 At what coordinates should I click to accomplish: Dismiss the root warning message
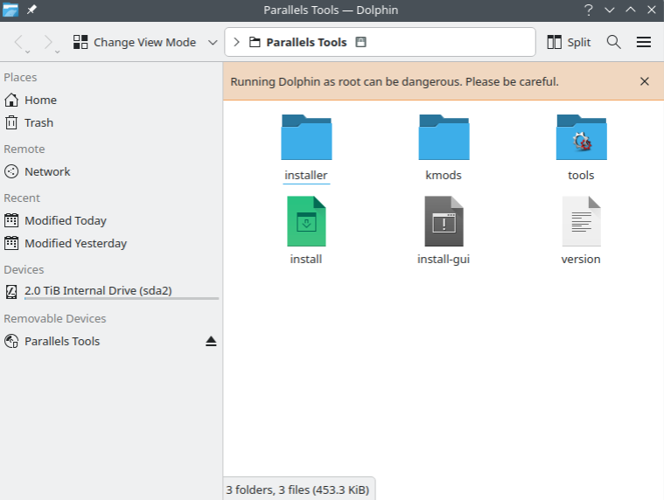point(645,81)
